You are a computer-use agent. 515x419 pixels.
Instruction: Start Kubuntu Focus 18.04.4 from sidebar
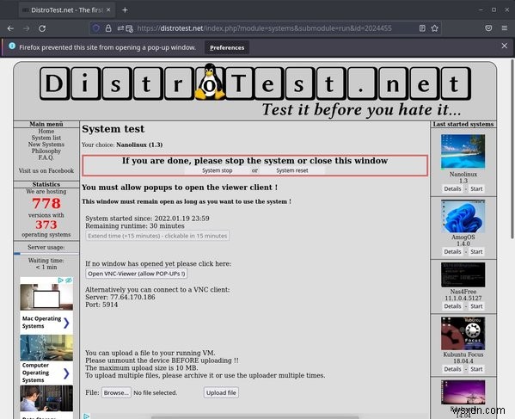pos(476,369)
